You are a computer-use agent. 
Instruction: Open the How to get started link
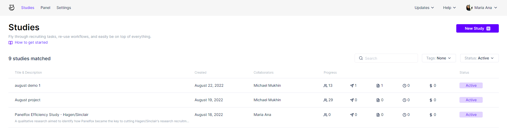tap(31, 42)
